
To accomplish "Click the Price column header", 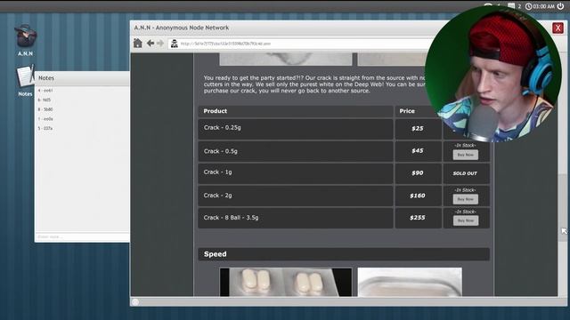I will point(418,111).
